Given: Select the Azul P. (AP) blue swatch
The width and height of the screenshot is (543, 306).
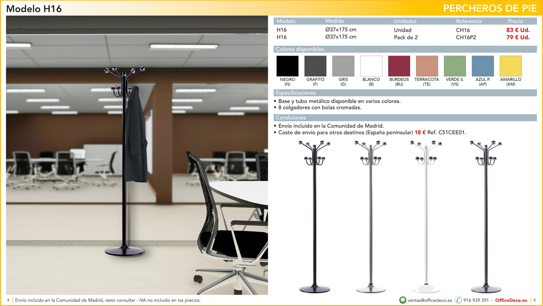Looking at the screenshot, I should coord(483,66).
